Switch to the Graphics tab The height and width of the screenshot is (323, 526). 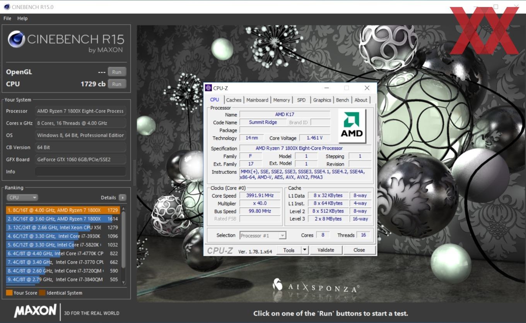tap(322, 100)
